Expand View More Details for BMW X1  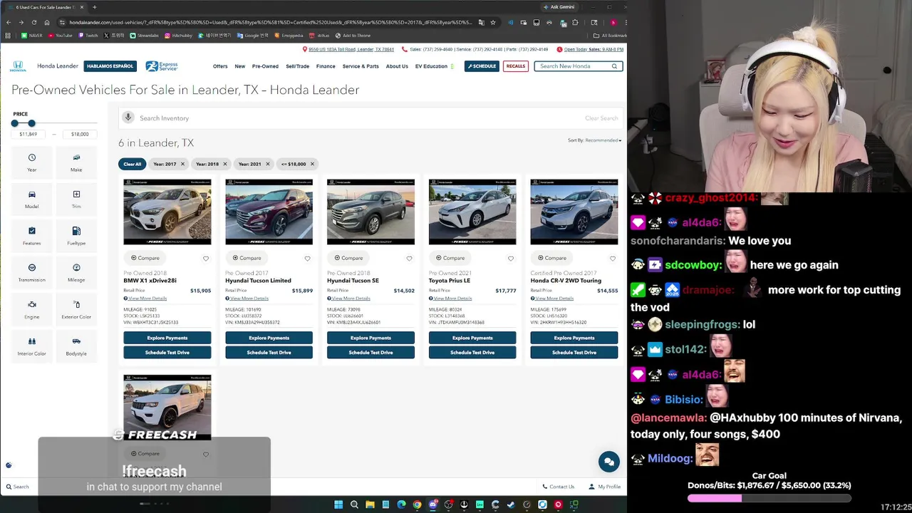pyautogui.click(x=145, y=299)
